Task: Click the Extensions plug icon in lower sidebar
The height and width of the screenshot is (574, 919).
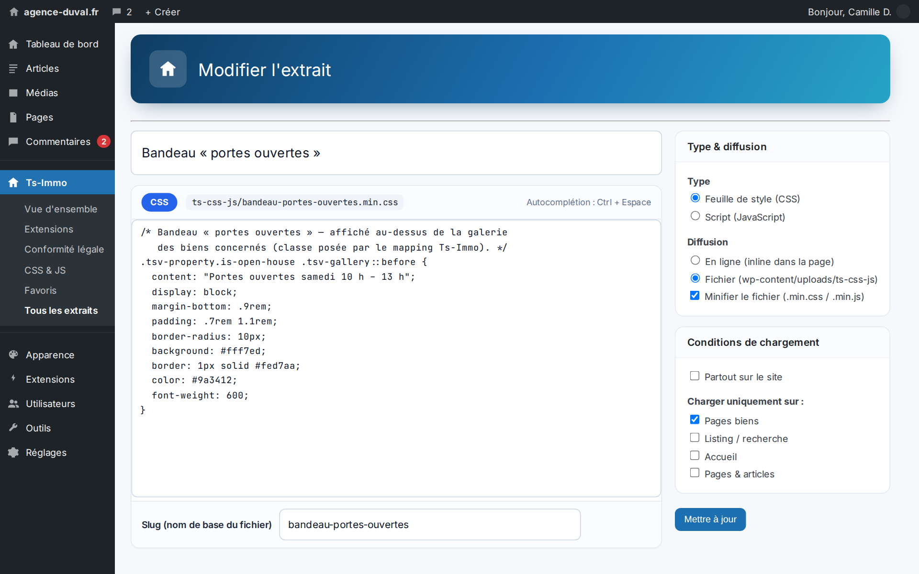Action: click(x=13, y=379)
